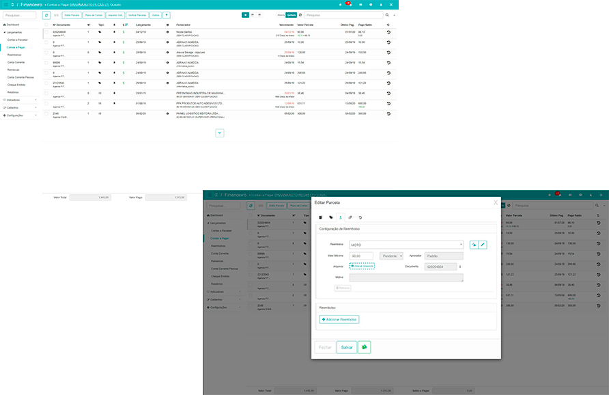Click the pencil edit icon beside Reembolso
609x395 pixels.
[x=483, y=245]
